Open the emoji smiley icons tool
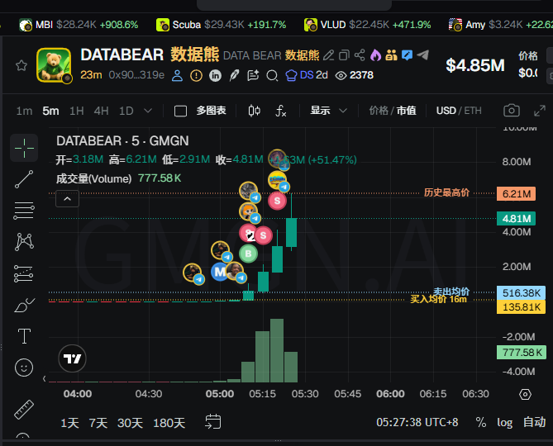 [x=24, y=368]
